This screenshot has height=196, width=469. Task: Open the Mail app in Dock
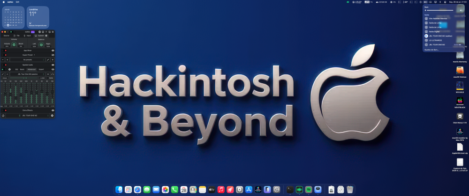point(156,189)
